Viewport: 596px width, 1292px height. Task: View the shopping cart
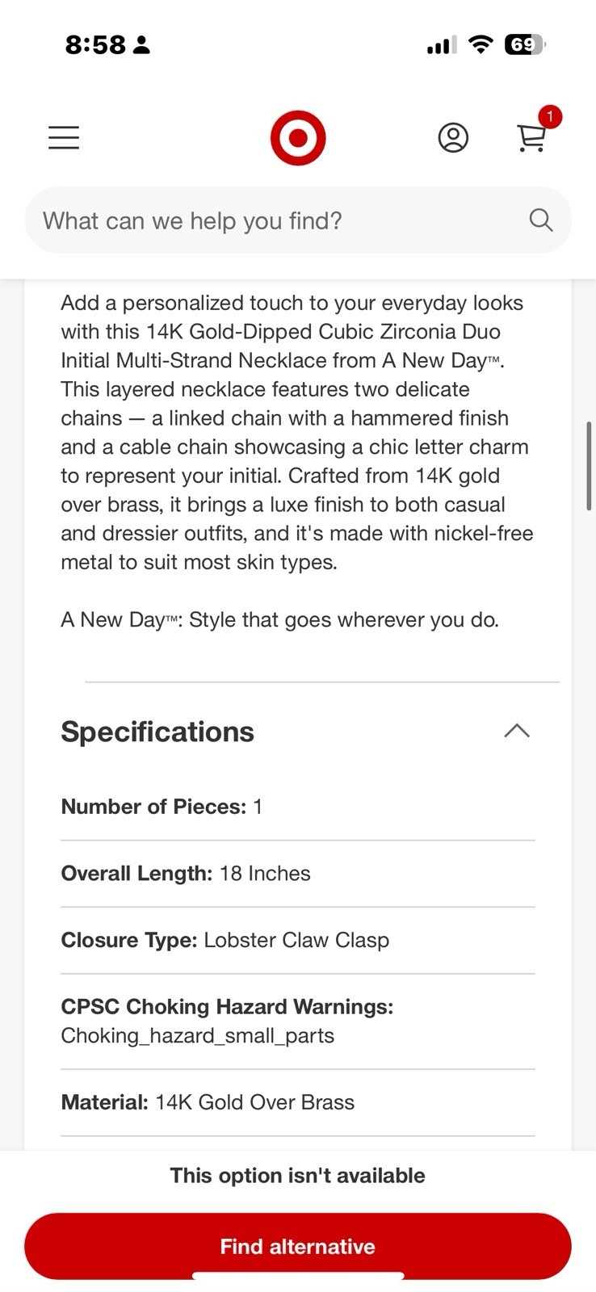tap(531, 139)
